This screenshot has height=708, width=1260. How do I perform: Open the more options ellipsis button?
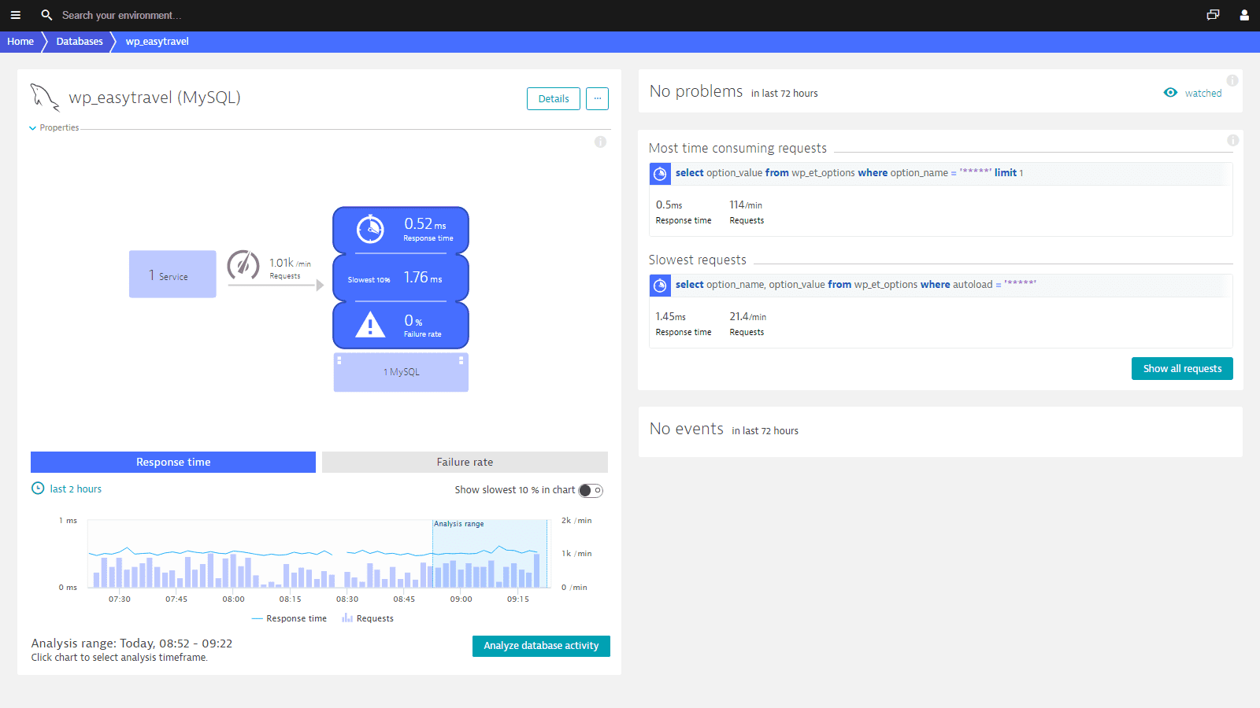[598, 98]
